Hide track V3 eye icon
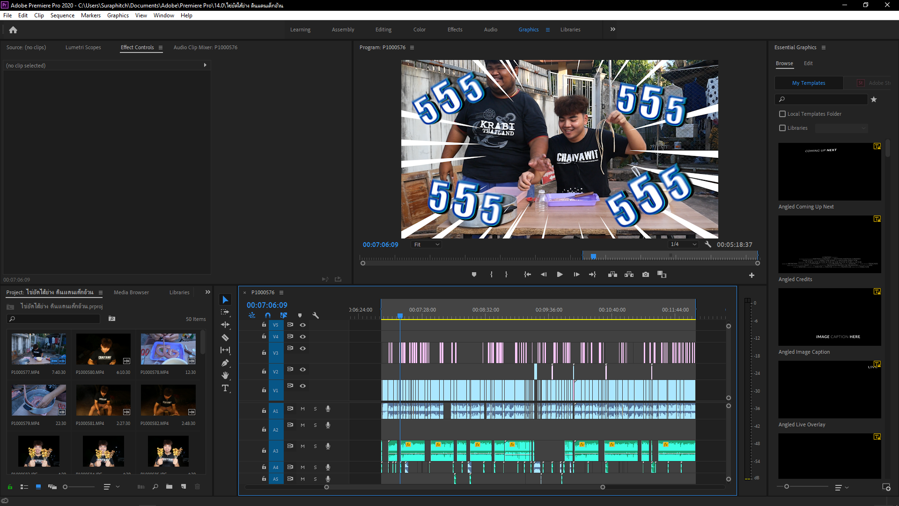This screenshot has width=899, height=506. click(303, 349)
